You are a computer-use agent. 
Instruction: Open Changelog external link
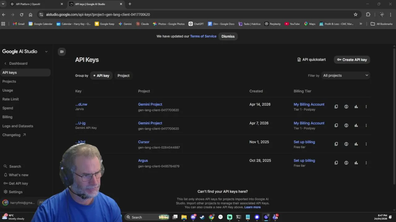(x=14, y=135)
